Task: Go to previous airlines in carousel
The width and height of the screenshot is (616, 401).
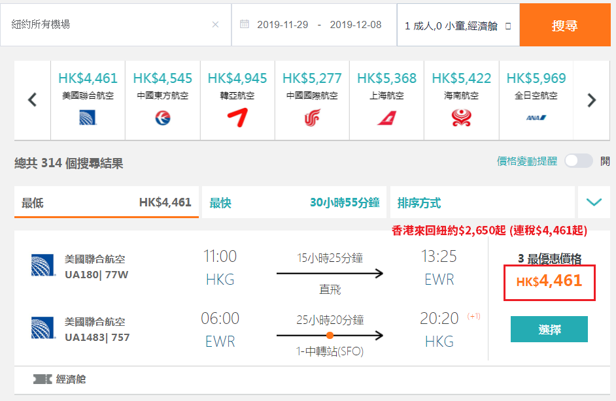Action: point(33,100)
